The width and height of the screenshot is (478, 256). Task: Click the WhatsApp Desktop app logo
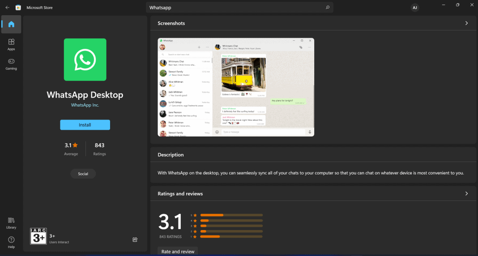coord(85,60)
